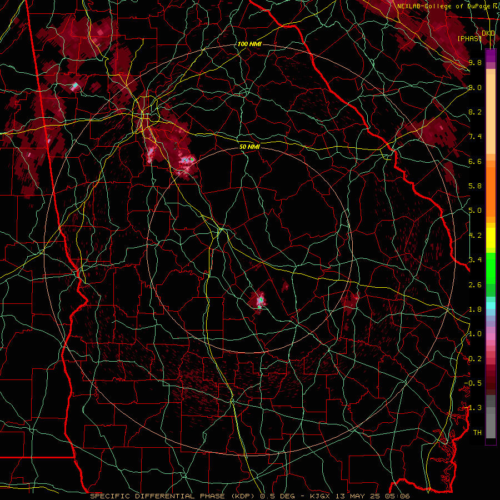This screenshot has height=500, width=500.
Task: Click the 0.2 legend scale value
Action: [475, 359]
